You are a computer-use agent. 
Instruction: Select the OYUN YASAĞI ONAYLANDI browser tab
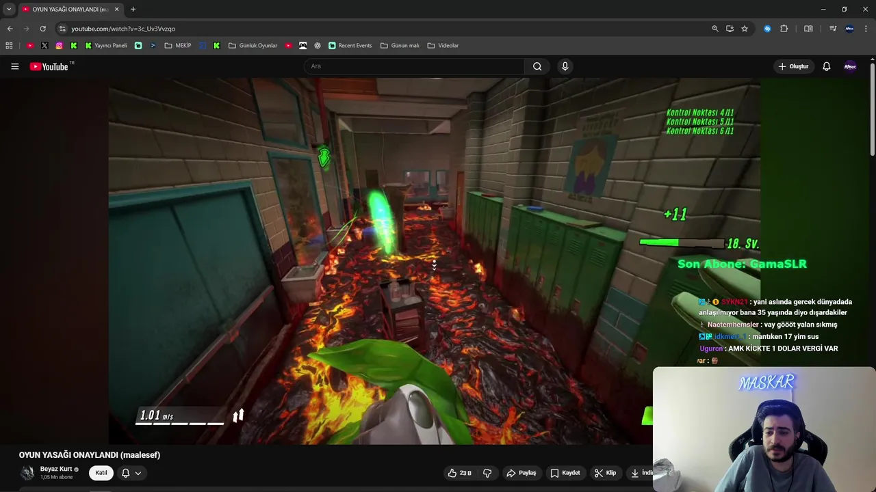click(70, 9)
